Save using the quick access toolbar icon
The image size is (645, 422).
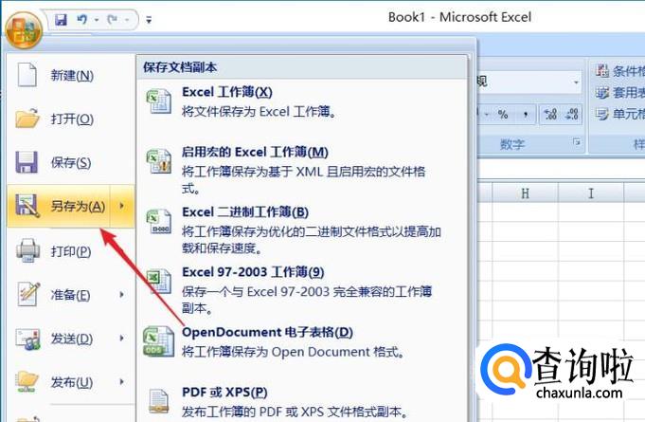[x=61, y=19]
